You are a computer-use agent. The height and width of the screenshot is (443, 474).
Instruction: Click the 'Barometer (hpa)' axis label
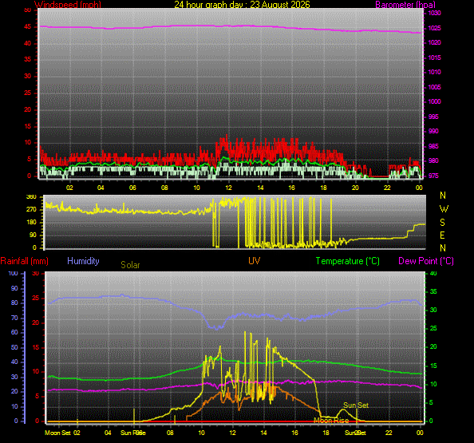(x=405, y=5)
